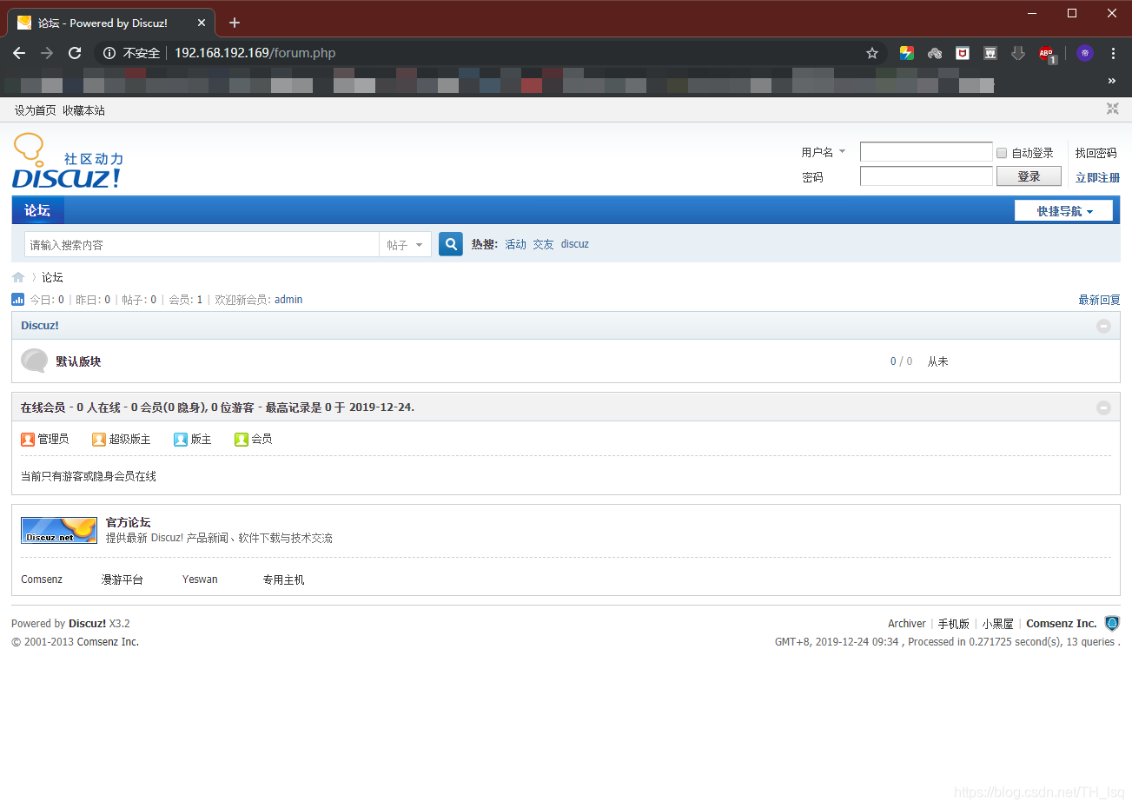
Task: Click the blue search magnifier button
Action: (x=451, y=244)
